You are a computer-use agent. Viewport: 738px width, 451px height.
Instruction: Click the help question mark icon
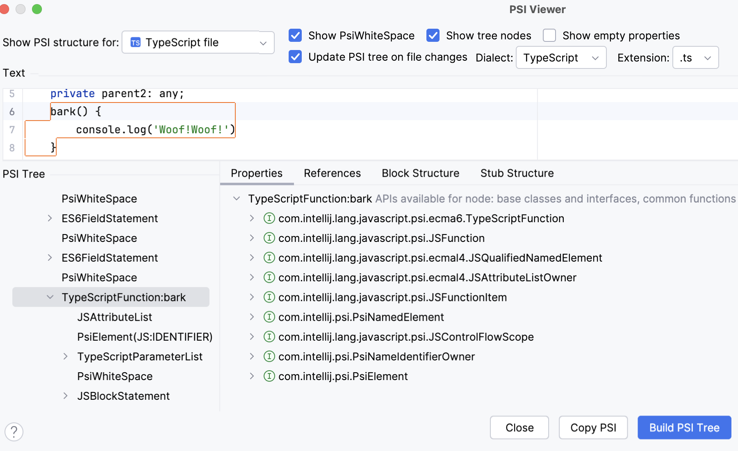tap(14, 432)
